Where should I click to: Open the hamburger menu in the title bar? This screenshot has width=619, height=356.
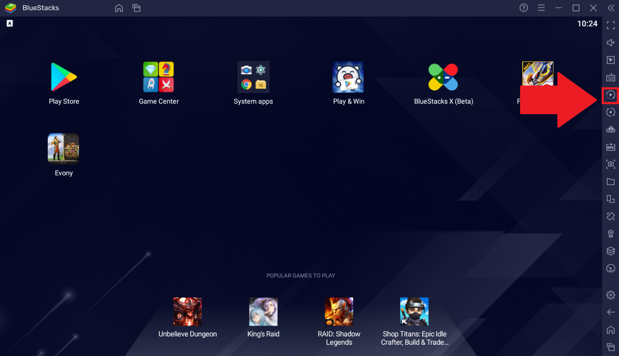(x=541, y=8)
